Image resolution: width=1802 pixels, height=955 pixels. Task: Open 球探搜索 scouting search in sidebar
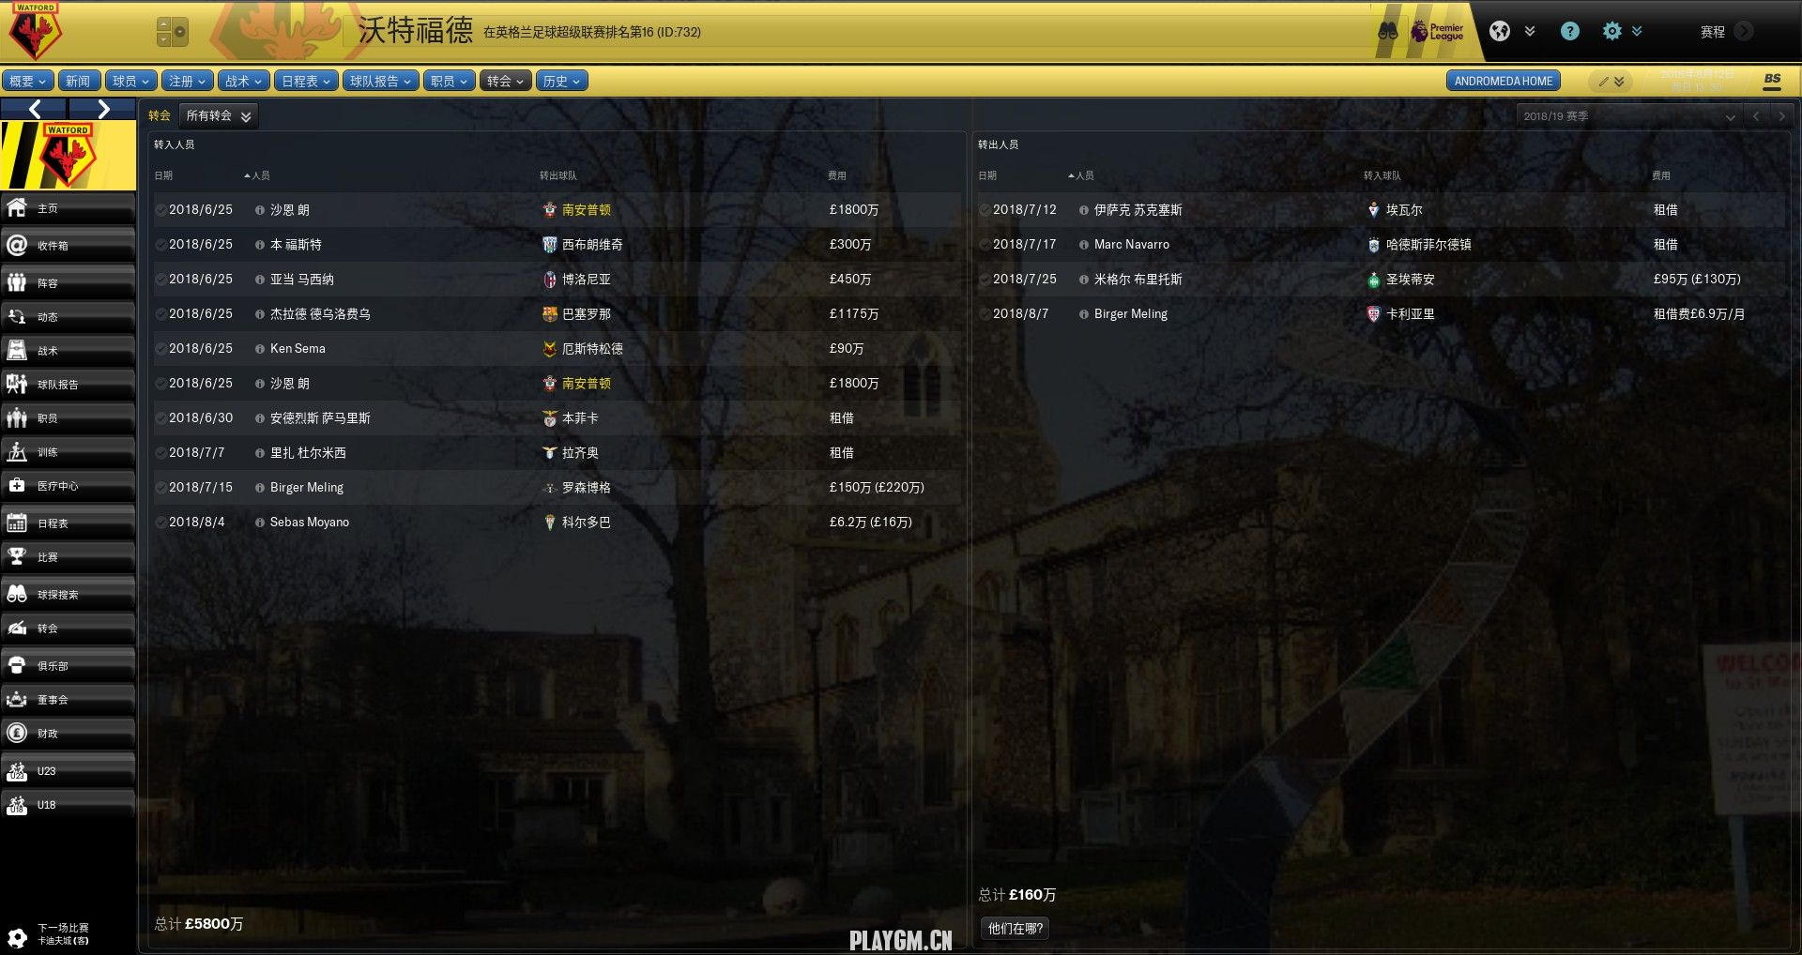pyautogui.click(x=68, y=595)
